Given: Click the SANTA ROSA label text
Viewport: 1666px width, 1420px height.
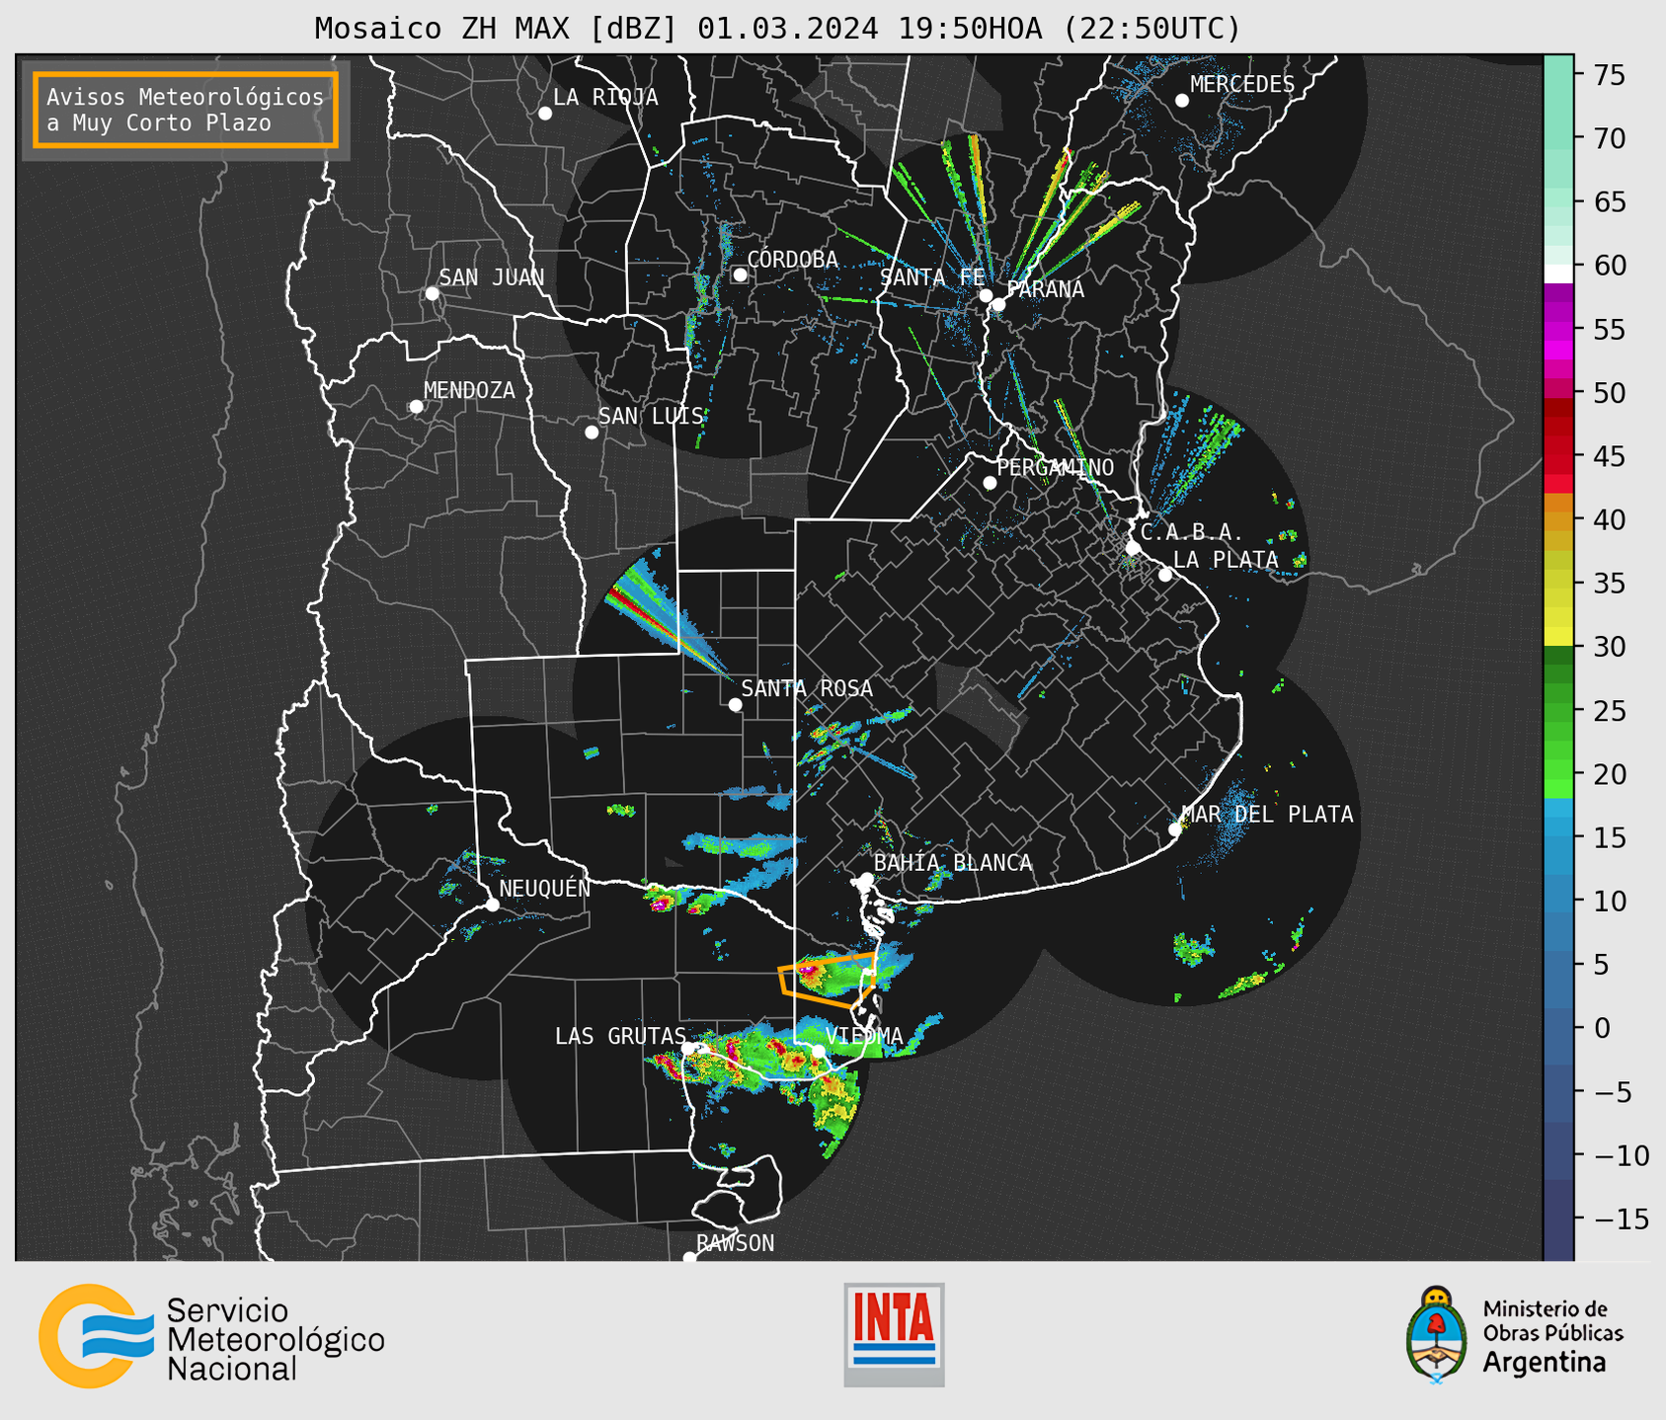Looking at the screenshot, I should [808, 688].
